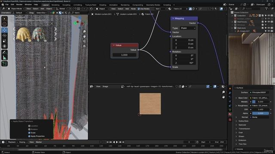Click the pin icon in node editor header
The width and height of the screenshot is (275, 154).
click(x=200, y=9)
